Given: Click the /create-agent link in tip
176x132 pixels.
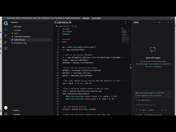Looking at the screenshot, I should [x=148, y=93].
